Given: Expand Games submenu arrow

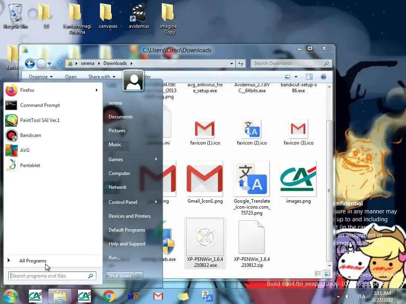Looking at the screenshot, I should pyautogui.click(x=156, y=159).
